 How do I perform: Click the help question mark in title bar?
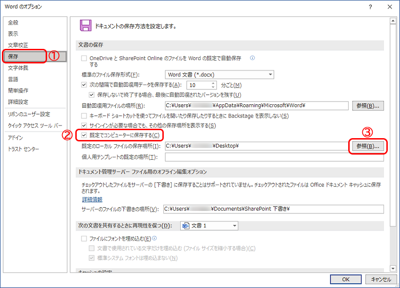pos(371,7)
